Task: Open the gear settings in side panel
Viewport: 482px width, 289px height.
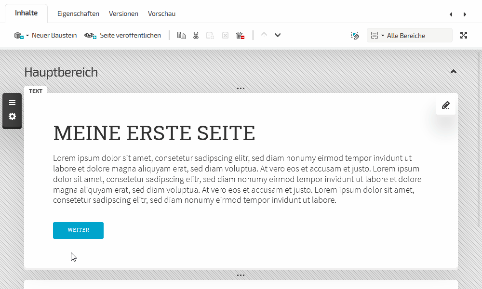Action: point(12,117)
